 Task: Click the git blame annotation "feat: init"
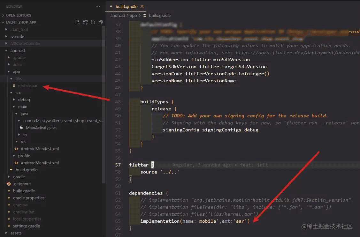[x=254, y=165]
